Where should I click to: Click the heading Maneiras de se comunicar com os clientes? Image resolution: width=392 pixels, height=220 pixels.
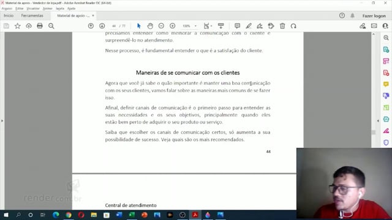coord(188,73)
